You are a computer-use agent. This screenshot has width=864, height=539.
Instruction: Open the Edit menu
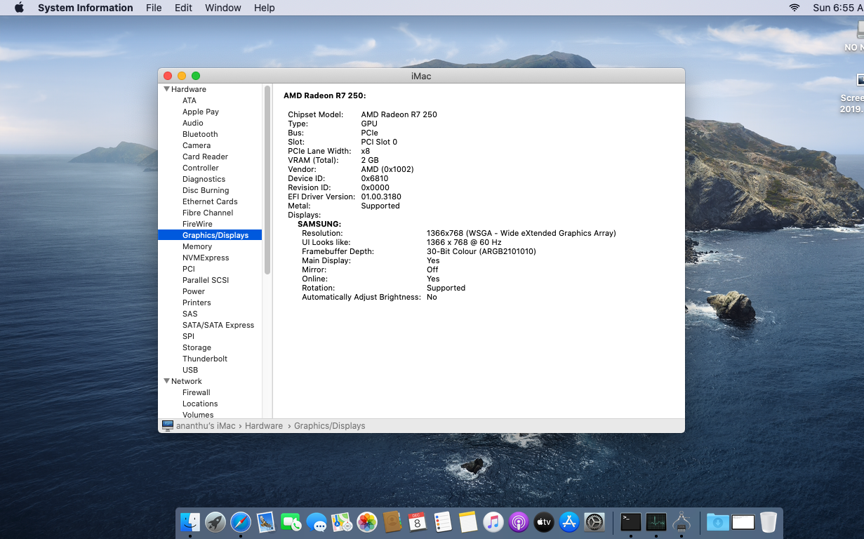point(183,8)
